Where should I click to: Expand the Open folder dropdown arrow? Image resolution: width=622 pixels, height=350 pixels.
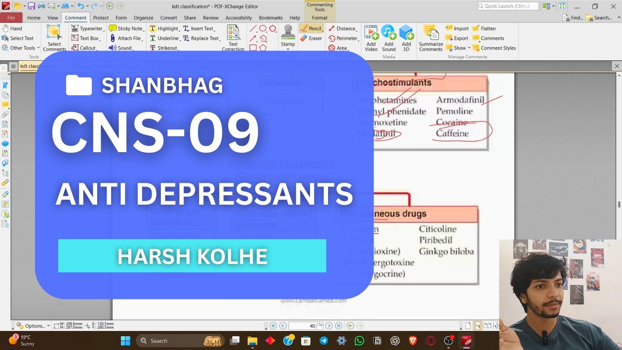24,6
